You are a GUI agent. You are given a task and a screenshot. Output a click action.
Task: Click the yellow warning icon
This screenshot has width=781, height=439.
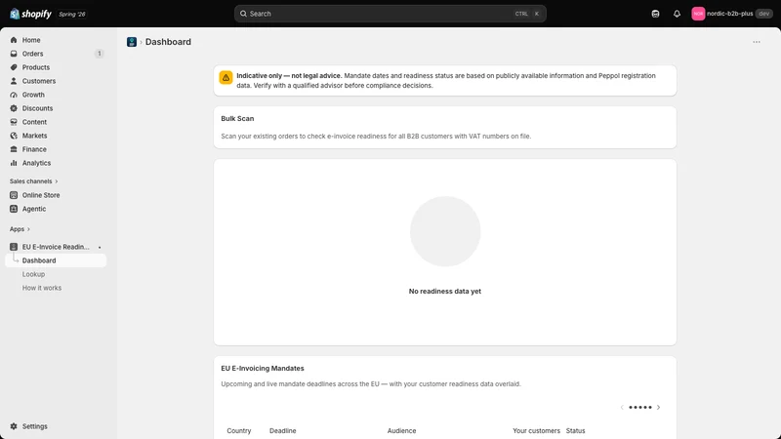(x=226, y=78)
